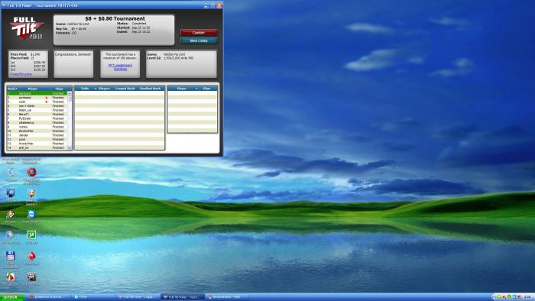The height and width of the screenshot is (301, 535).
Task: Open the Cashier in Full Tilt Poker
Action: click(199, 32)
